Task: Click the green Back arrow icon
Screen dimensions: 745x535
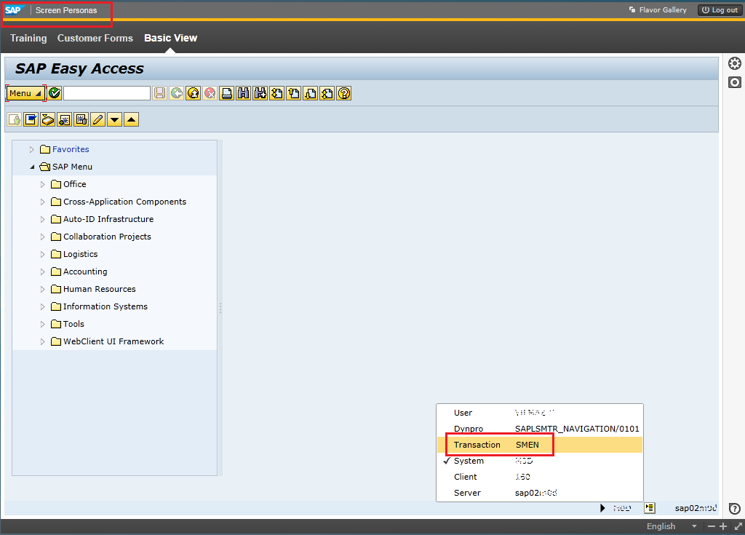Action: [177, 93]
